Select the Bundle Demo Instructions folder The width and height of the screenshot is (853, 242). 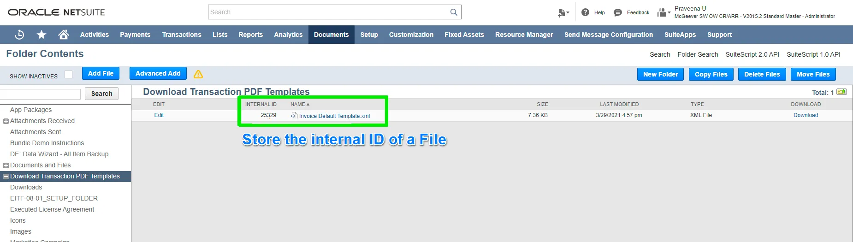click(x=47, y=143)
